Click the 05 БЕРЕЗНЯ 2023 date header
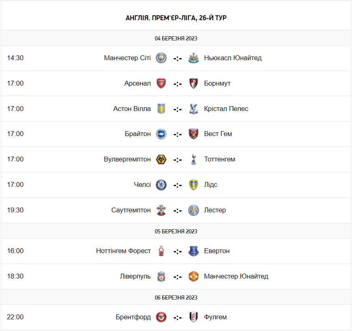 (176, 231)
